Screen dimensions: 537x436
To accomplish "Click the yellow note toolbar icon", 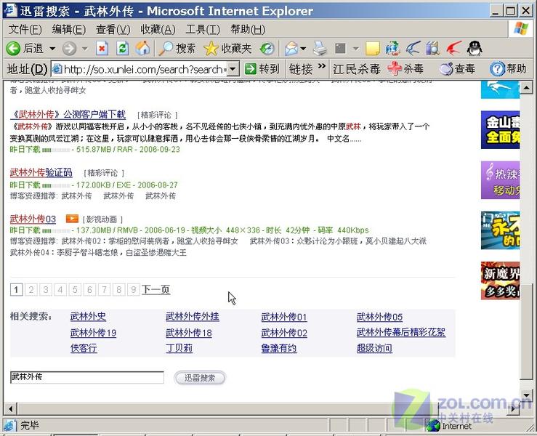I will click(373, 48).
